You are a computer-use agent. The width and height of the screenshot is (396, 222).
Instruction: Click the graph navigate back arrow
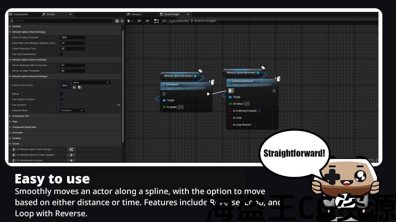(139, 21)
